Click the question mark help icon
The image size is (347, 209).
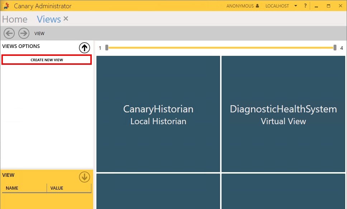(305, 6)
